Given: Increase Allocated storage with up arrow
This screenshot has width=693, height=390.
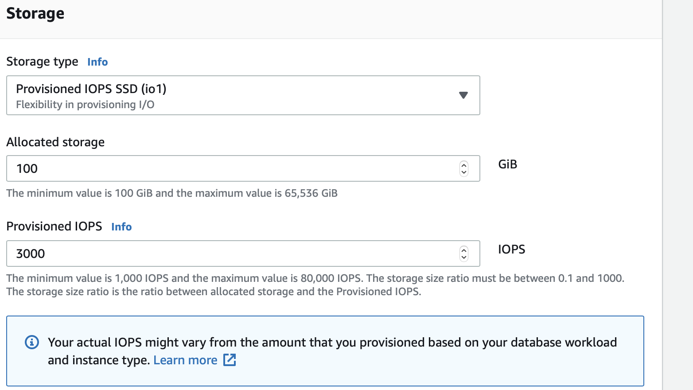Looking at the screenshot, I should point(464,165).
